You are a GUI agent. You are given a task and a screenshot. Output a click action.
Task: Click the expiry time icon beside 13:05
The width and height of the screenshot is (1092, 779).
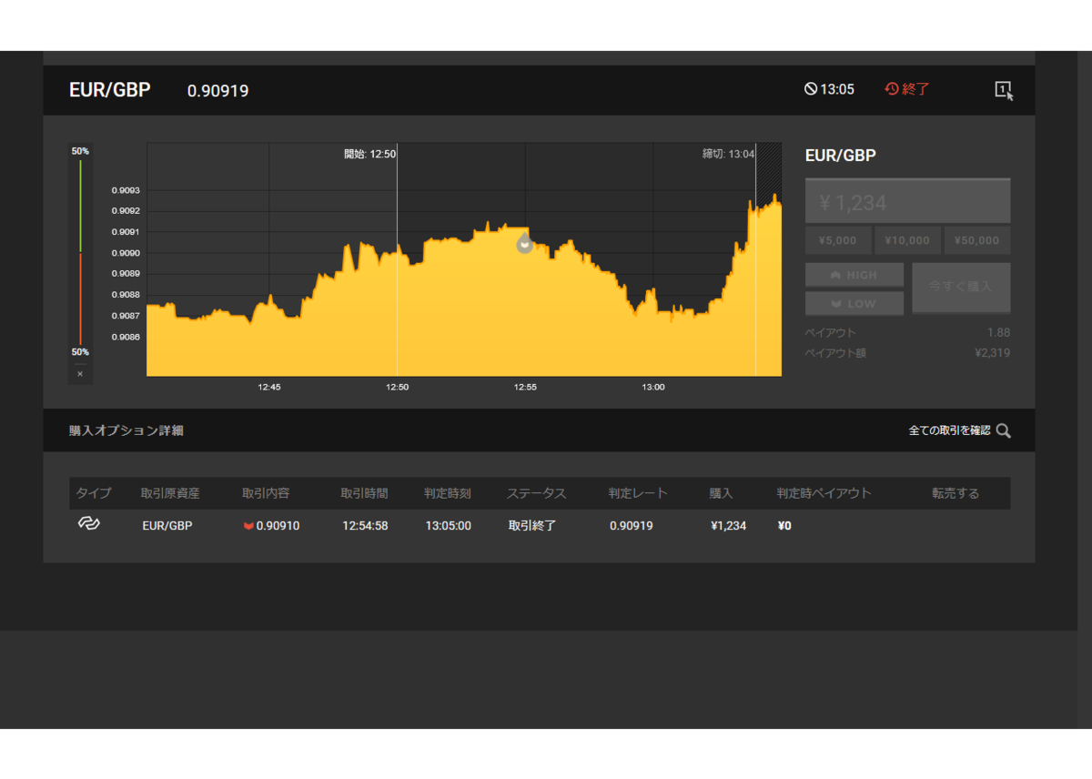pyautogui.click(x=811, y=89)
